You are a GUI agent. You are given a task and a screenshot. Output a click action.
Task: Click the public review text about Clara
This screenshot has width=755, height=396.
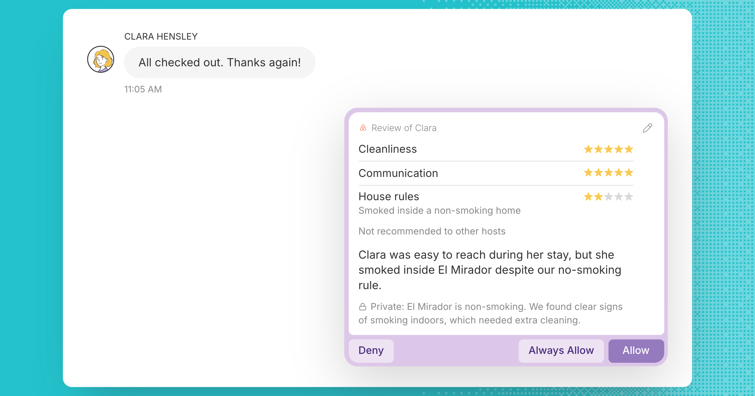(490, 270)
